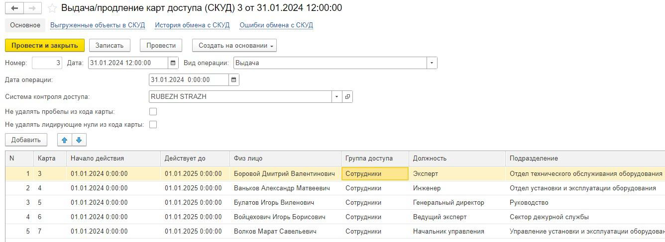This screenshot has width=665, height=242.
Task: Toggle 'Не удалять лидирующие нули' checkbox
Action: pos(153,125)
